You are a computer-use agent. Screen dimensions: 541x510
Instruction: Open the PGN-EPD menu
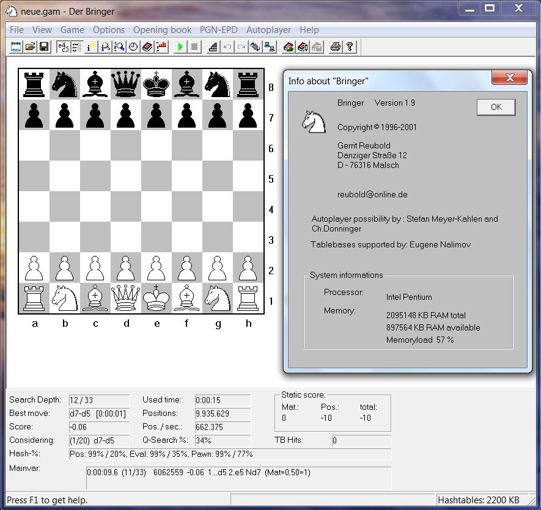pos(219,30)
